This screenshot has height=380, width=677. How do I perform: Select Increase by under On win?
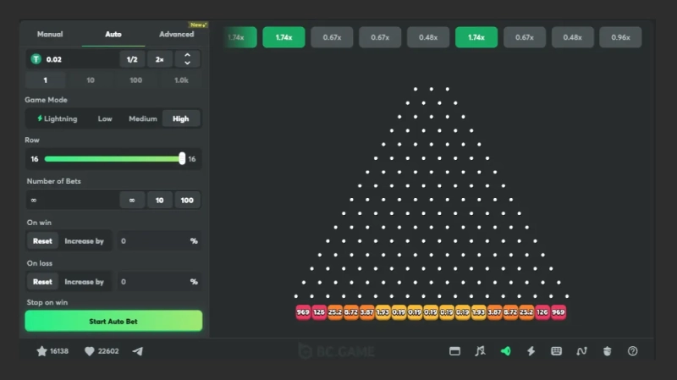click(x=84, y=241)
